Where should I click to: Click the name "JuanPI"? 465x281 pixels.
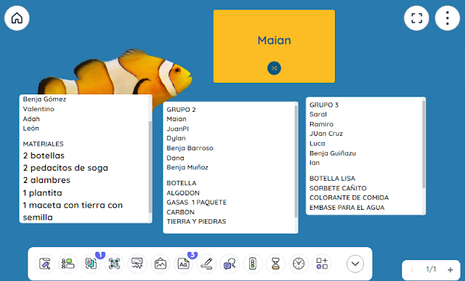click(177, 129)
